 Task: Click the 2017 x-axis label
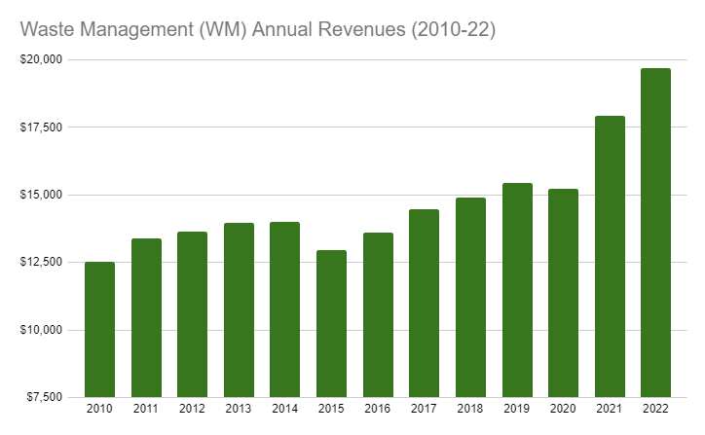pos(424,409)
